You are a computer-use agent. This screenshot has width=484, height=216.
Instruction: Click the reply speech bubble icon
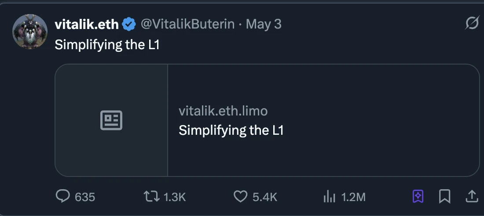tap(63, 197)
